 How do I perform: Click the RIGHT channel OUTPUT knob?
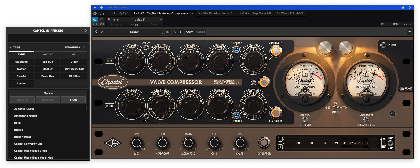253,106
